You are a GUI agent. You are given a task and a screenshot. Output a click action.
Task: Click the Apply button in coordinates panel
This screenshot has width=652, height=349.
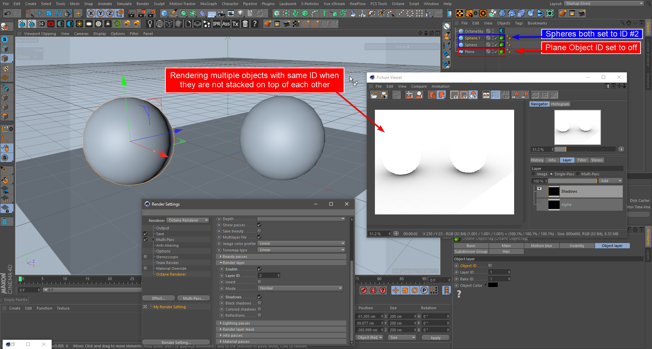click(x=435, y=338)
